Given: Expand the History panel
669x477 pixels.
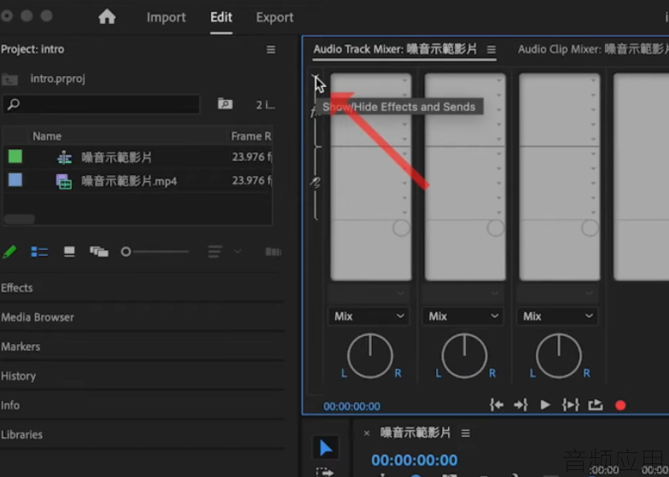Looking at the screenshot, I should [19, 376].
